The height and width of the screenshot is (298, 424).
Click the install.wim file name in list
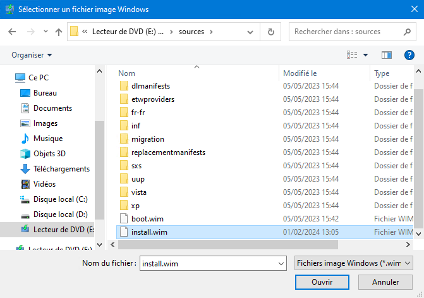149,232
